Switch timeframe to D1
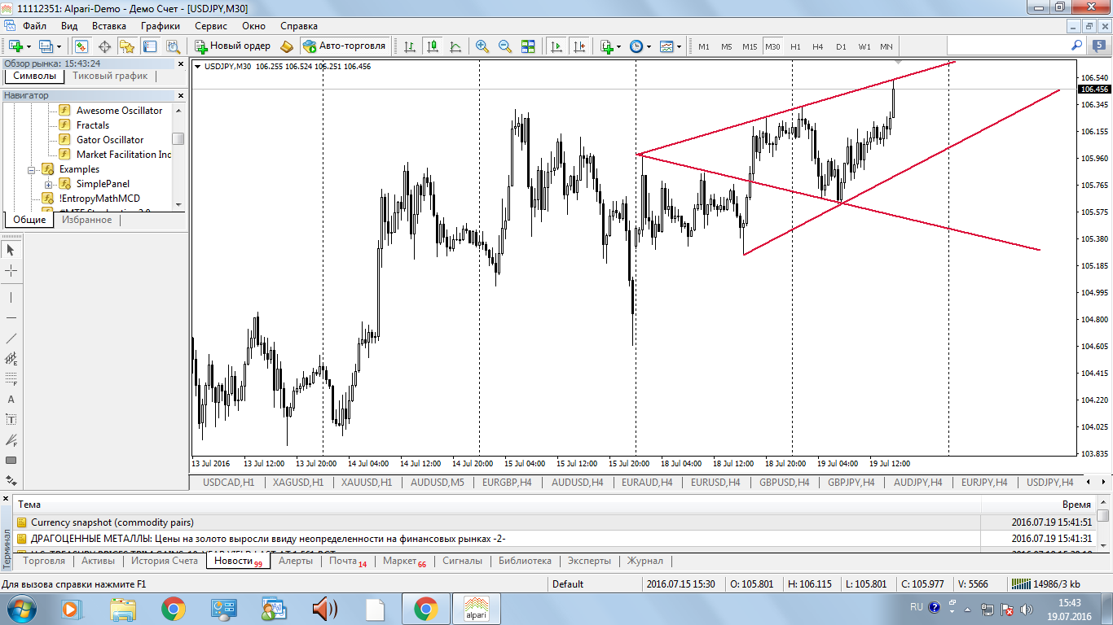This screenshot has height=625, width=1113. [x=841, y=46]
